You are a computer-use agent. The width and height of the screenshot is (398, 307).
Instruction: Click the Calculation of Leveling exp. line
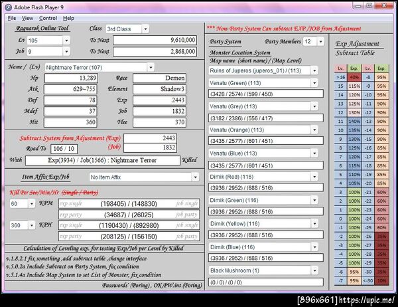pos(103,249)
